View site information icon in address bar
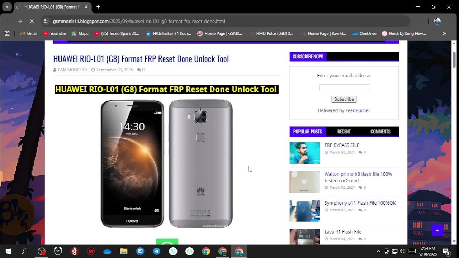 [46, 21]
